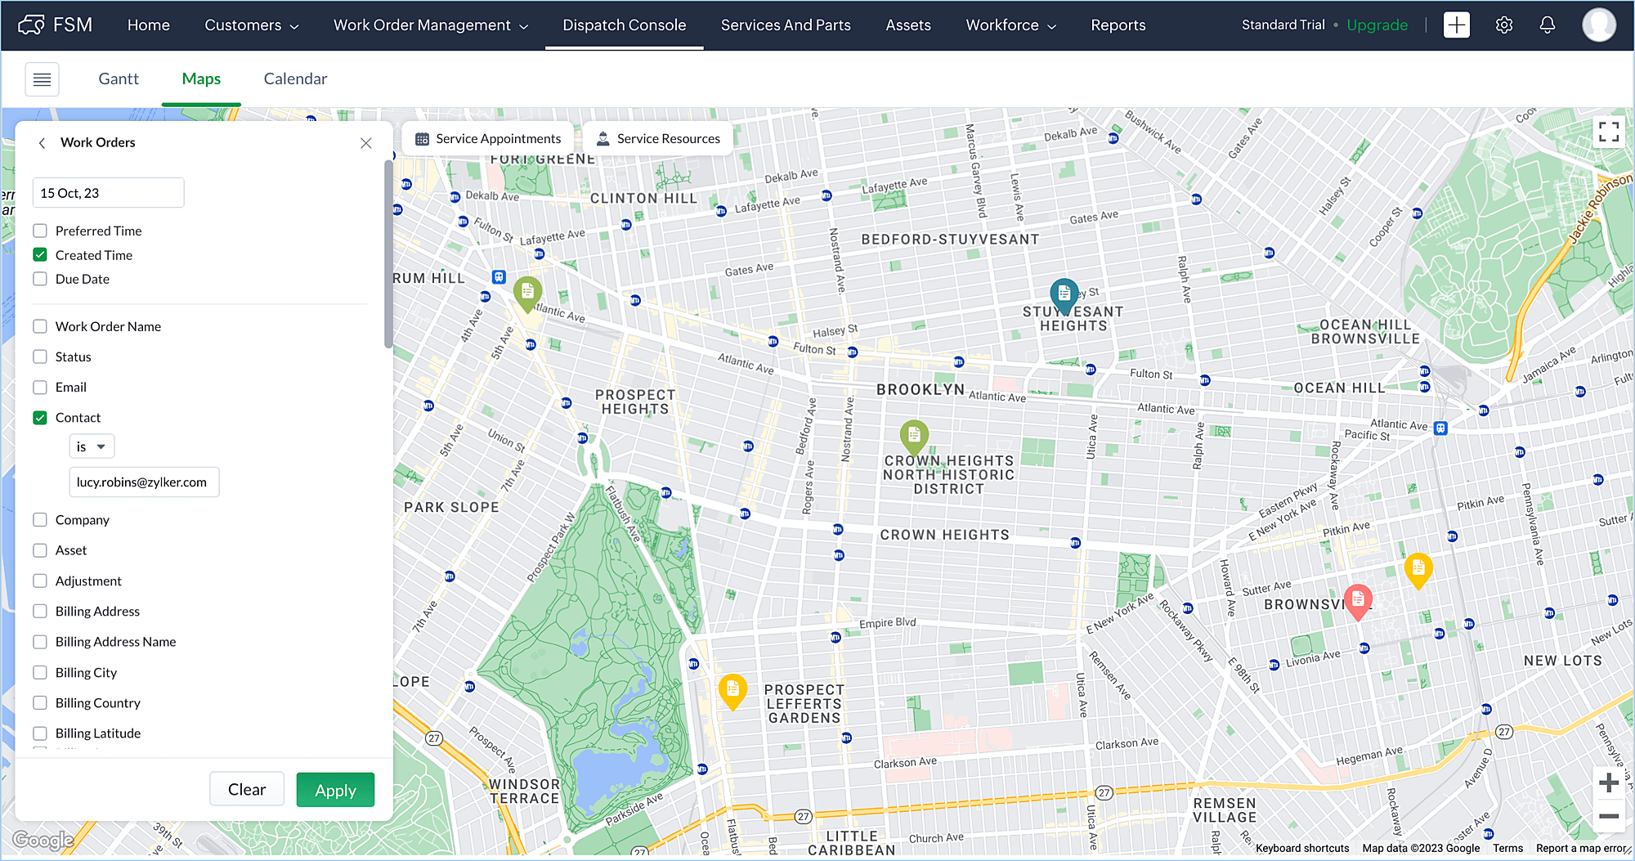Screen dimensions: 1635x861
Task: Expand the Workforce menu
Action: (x=1011, y=25)
